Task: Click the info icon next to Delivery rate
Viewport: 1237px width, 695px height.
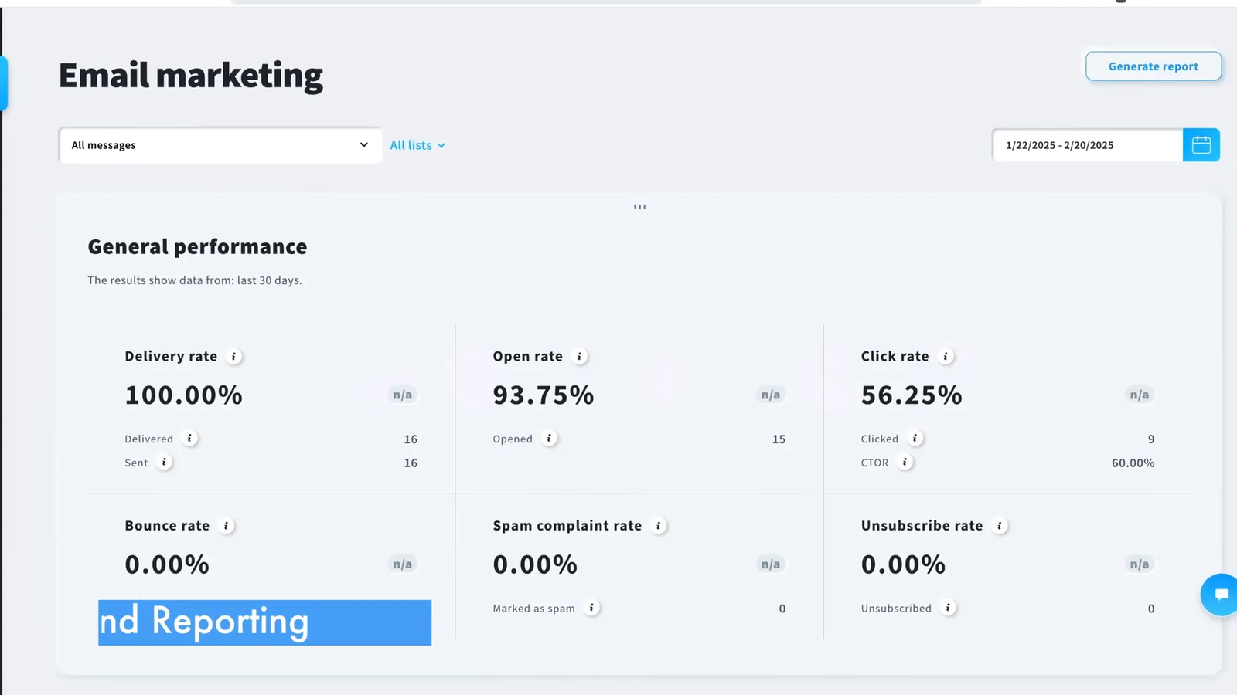Action: click(x=233, y=356)
